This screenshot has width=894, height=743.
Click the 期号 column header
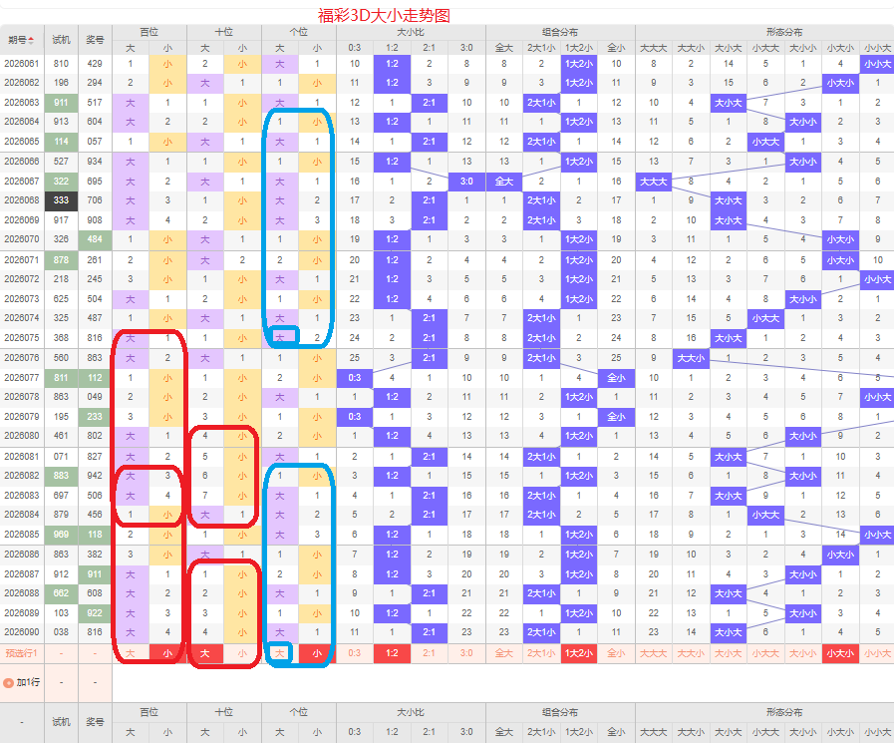coord(22,40)
